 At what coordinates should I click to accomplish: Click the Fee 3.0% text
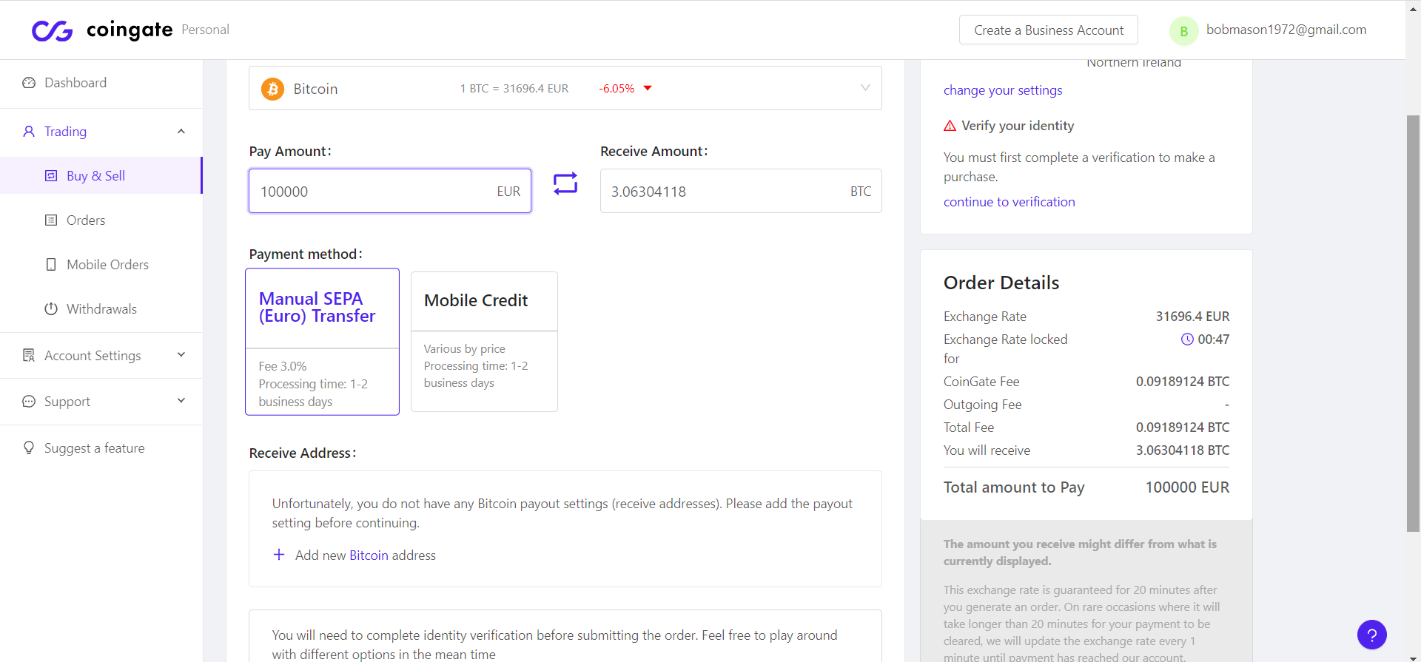tap(283, 366)
